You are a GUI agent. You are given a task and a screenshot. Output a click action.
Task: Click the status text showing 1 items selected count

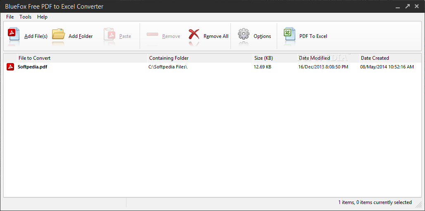click(375, 202)
